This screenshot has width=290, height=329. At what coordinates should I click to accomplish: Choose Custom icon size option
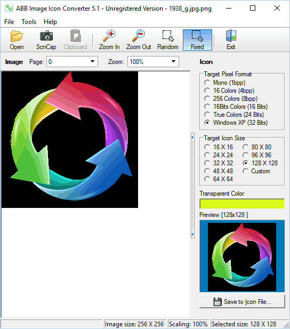coord(256,171)
